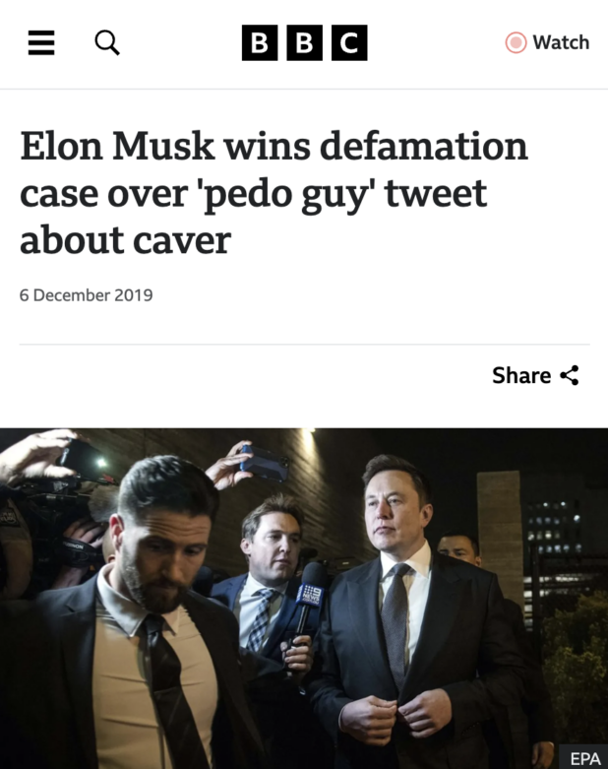Click the search magnifying glass icon
The height and width of the screenshot is (769, 608).
tap(107, 42)
